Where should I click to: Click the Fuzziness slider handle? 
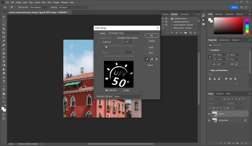click(106, 47)
